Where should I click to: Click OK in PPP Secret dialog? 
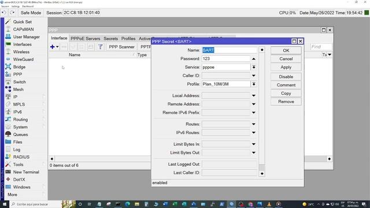pos(286,50)
